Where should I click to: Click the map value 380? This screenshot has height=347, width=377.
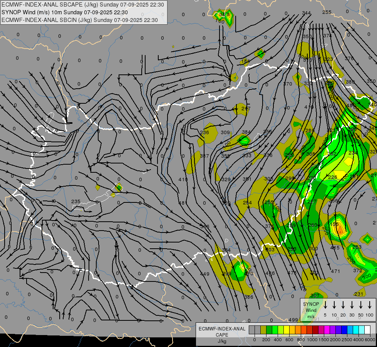point(350,82)
